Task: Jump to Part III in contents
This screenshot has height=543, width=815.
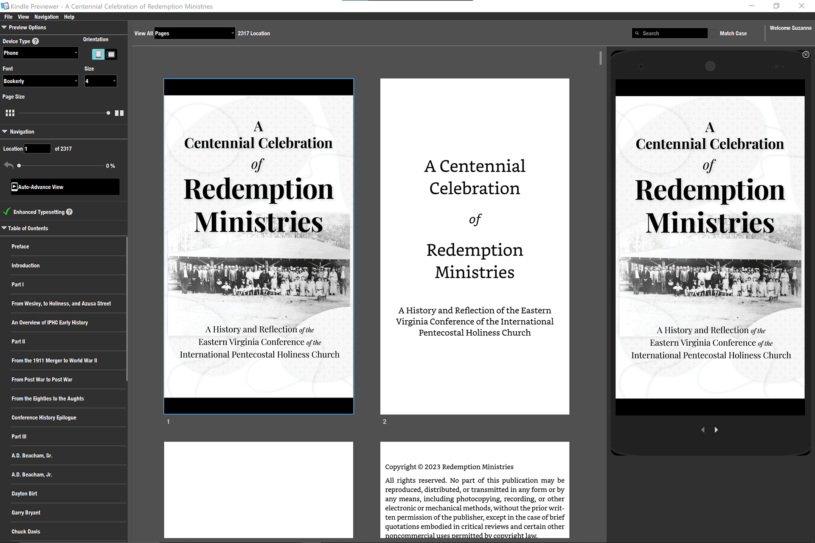Action: pyautogui.click(x=68, y=437)
